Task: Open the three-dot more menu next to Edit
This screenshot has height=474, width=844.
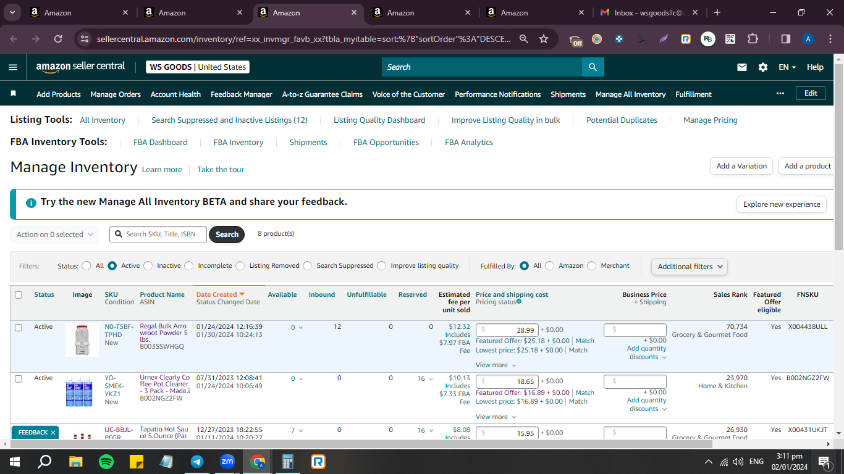Action: tap(781, 93)
